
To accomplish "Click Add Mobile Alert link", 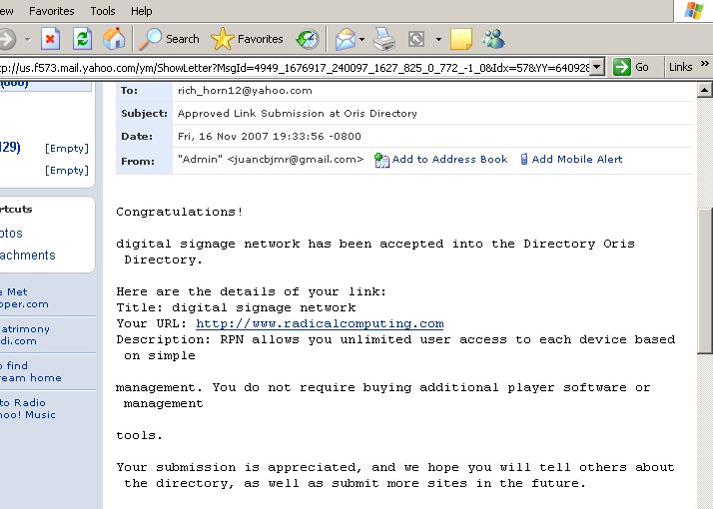I will click(x=577, y=159).
